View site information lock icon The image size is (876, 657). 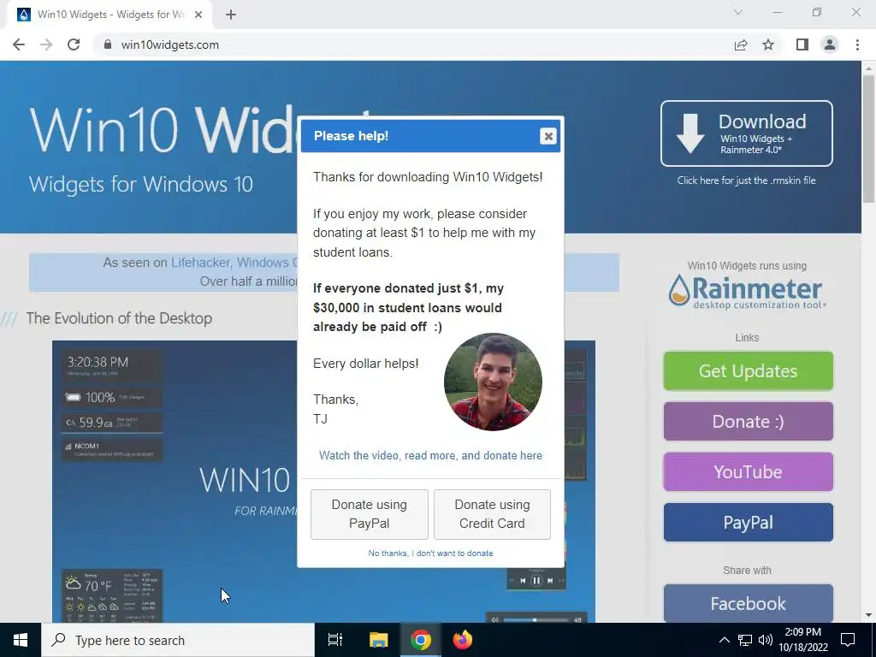click(x=108, y=44)
